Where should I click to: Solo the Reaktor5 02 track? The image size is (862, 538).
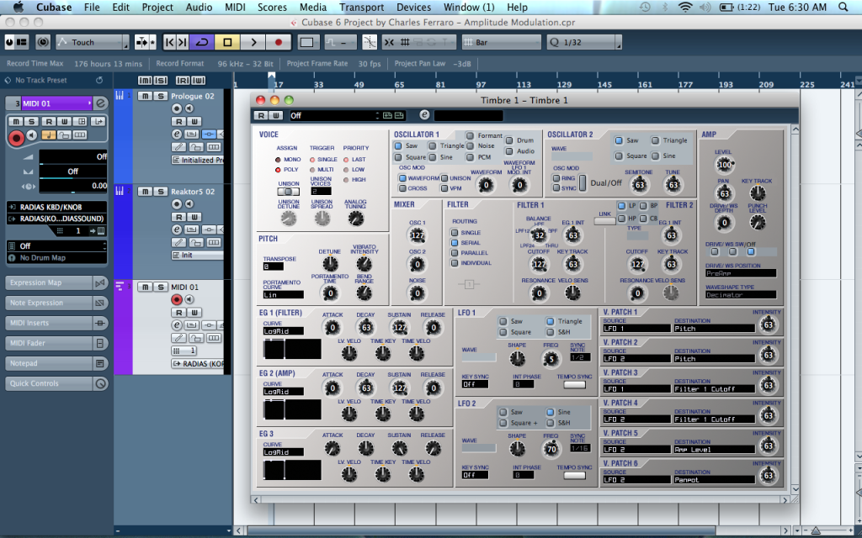[160, 192]
